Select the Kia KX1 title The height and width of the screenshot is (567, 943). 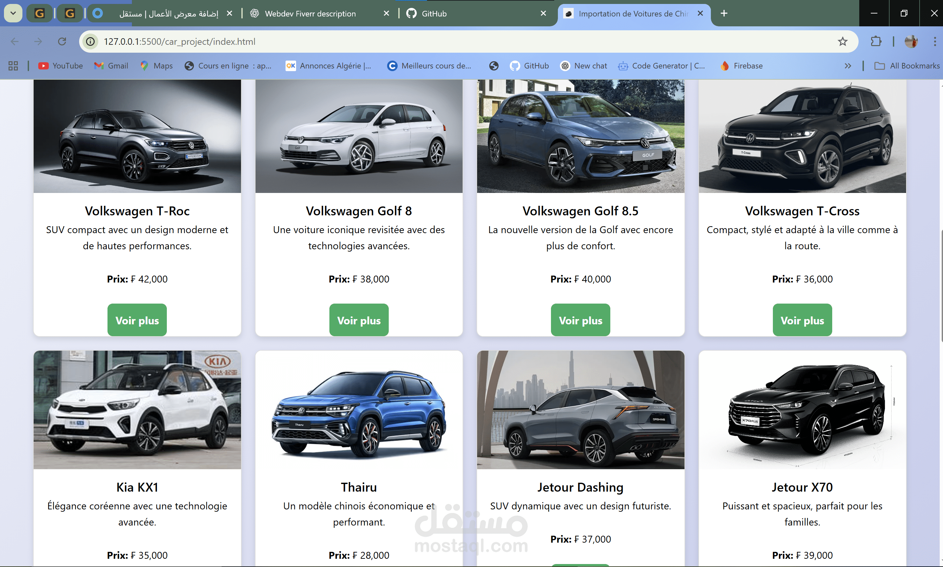point(137,487)
